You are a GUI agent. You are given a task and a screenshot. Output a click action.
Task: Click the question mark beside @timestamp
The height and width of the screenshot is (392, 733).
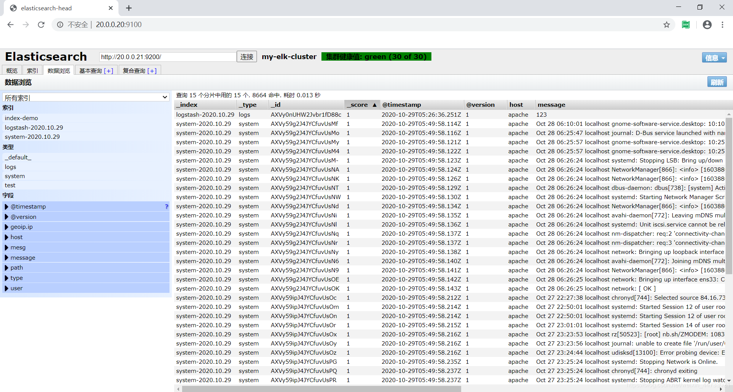point(166,206)
